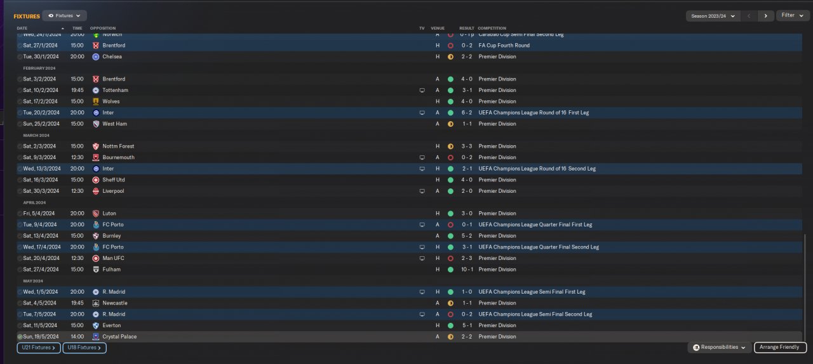Sort by the Time column header

(77, 29)
